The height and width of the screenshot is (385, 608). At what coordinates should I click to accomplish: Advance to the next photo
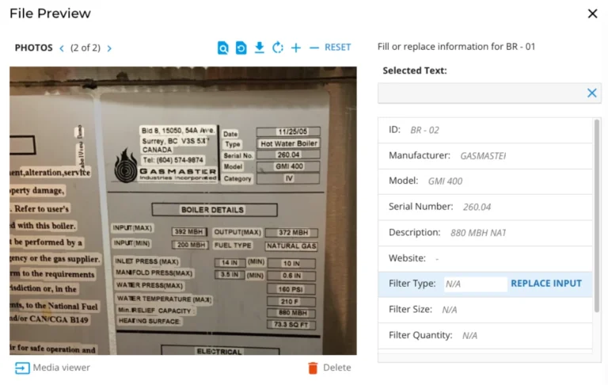click(109, 48)
